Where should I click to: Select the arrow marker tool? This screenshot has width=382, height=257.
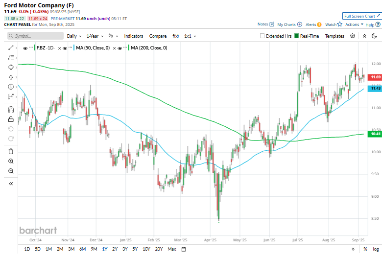(11, 77)
